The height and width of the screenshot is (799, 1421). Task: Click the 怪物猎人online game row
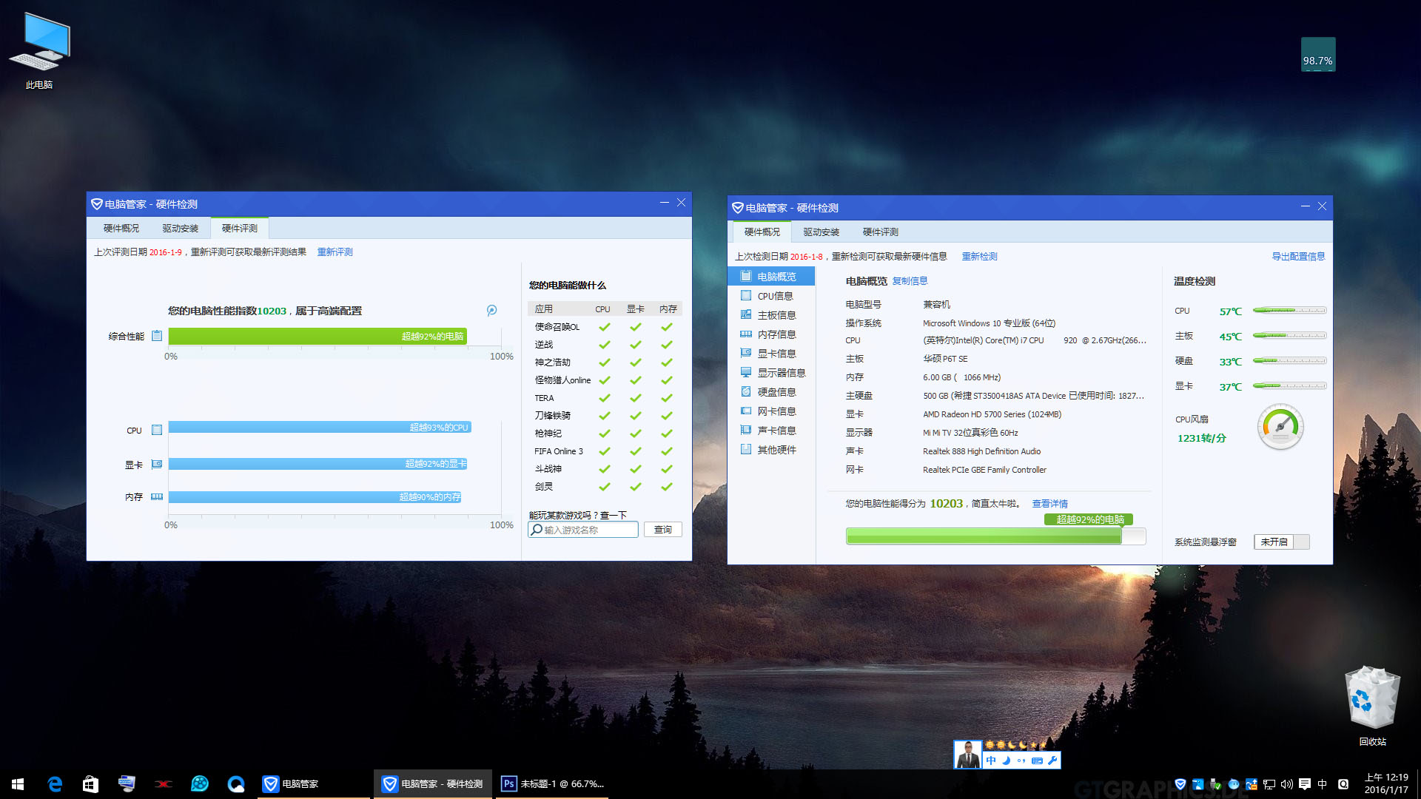605,380
